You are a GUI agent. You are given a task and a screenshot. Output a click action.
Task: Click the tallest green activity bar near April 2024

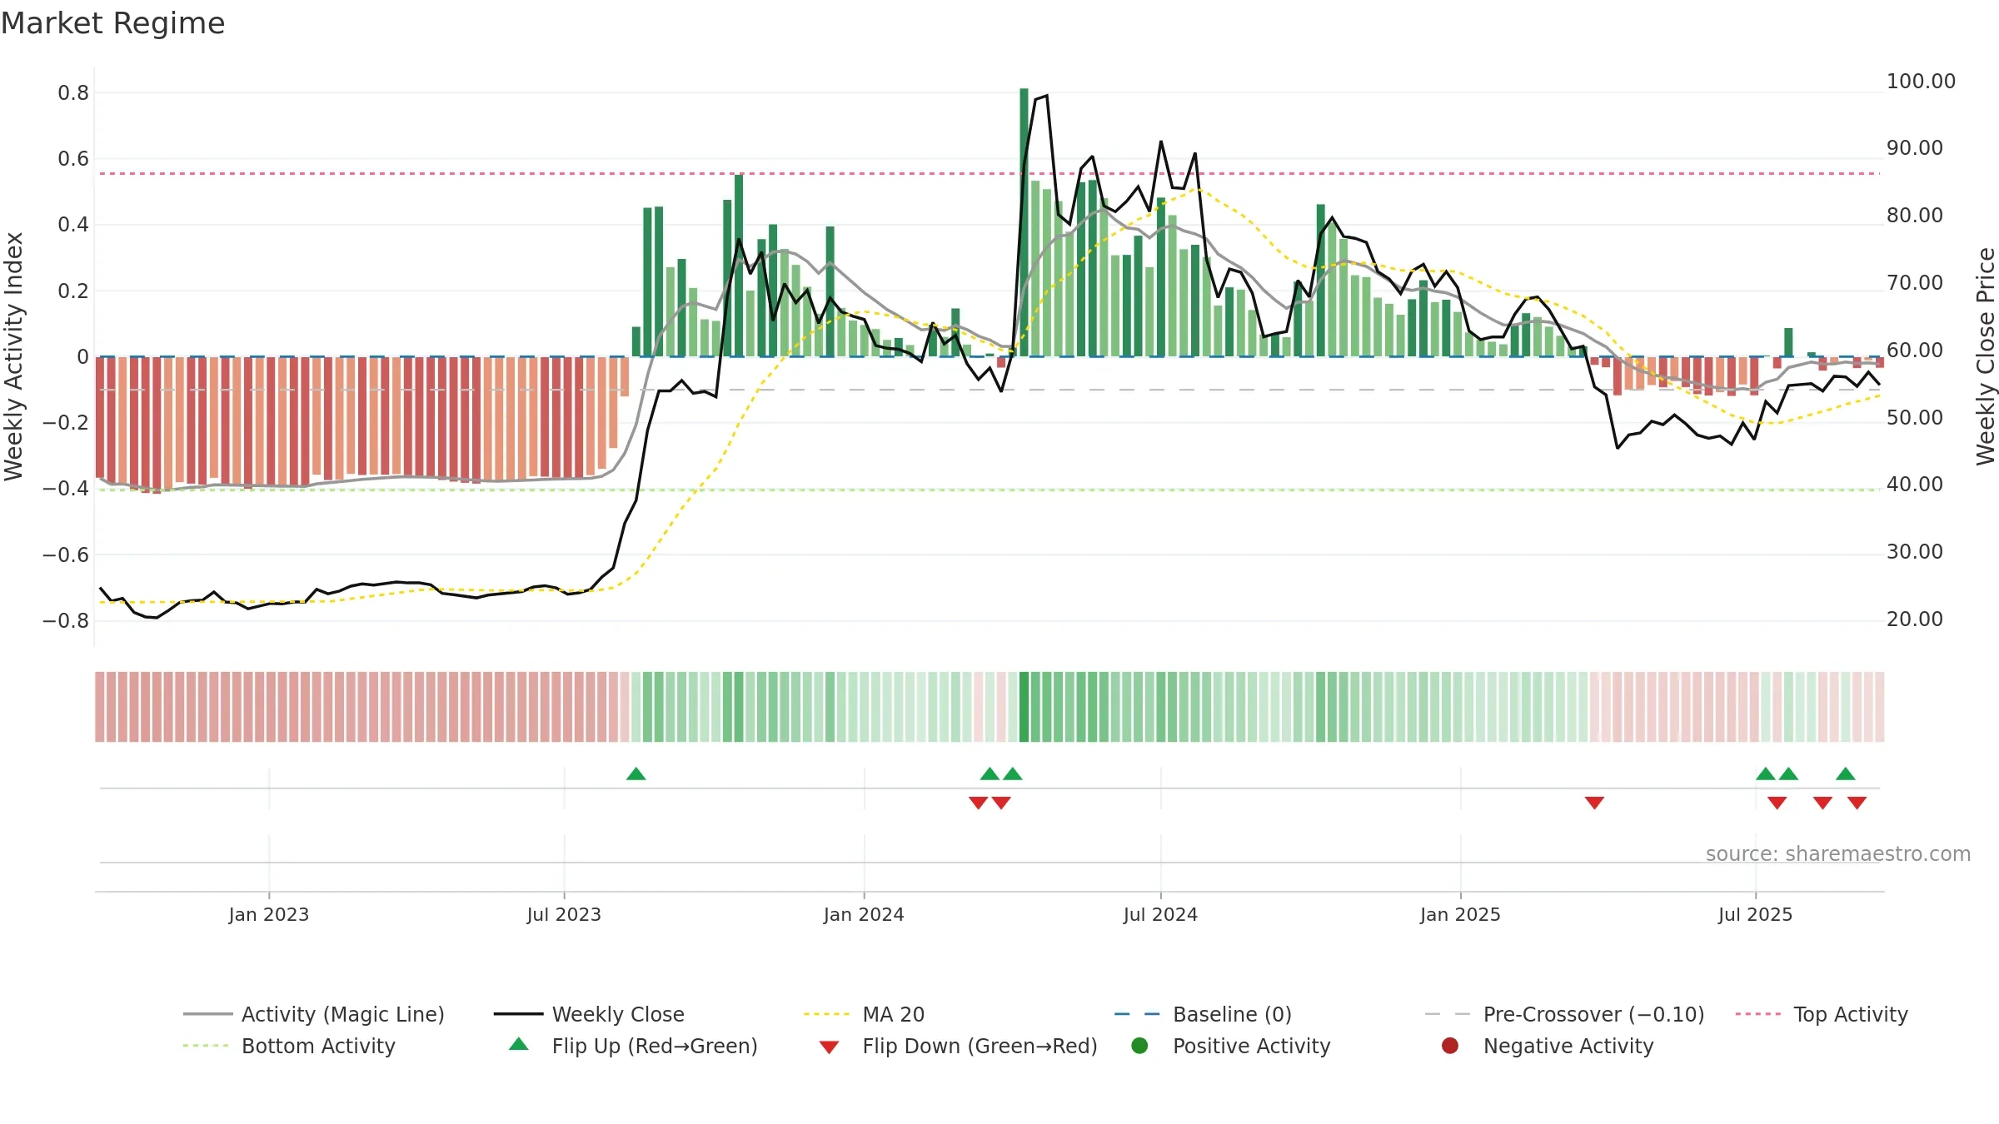[1024, 222]
